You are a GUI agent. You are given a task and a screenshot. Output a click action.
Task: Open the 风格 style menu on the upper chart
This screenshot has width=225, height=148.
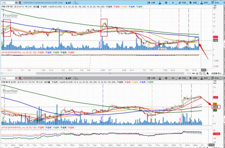(x=182, y=3)
